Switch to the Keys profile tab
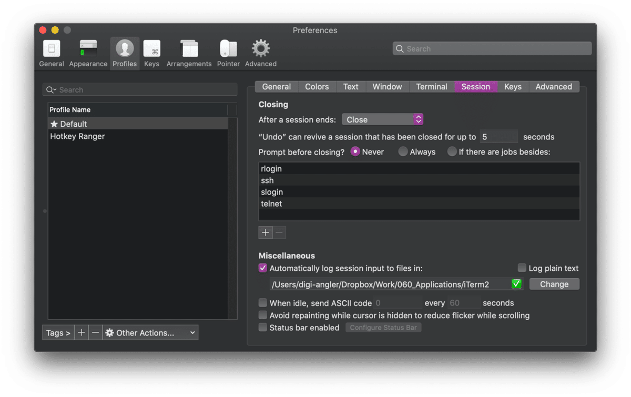The image size is (631, 397). click(x=513, y=87)
